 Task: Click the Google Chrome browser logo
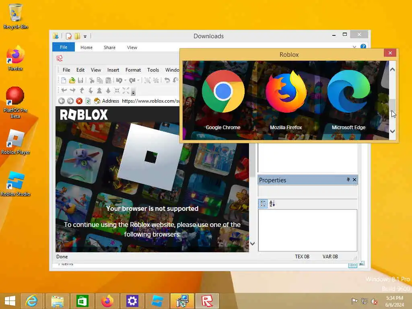coord(223,91)
